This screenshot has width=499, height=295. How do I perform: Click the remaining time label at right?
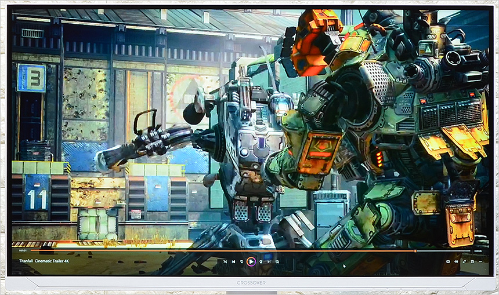[x=478, y=251]
